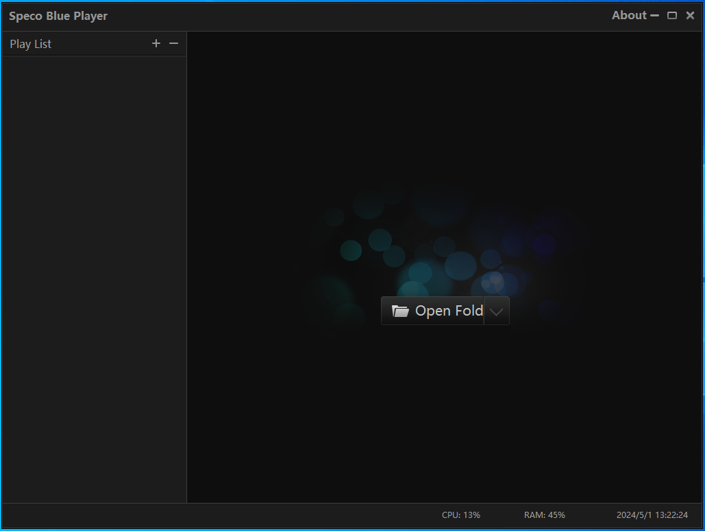Click the date and time display in status bar
705x531 pixels.
pos(652,515)
